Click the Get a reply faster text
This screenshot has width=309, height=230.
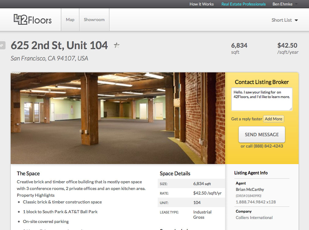click(x=247, y=119)
